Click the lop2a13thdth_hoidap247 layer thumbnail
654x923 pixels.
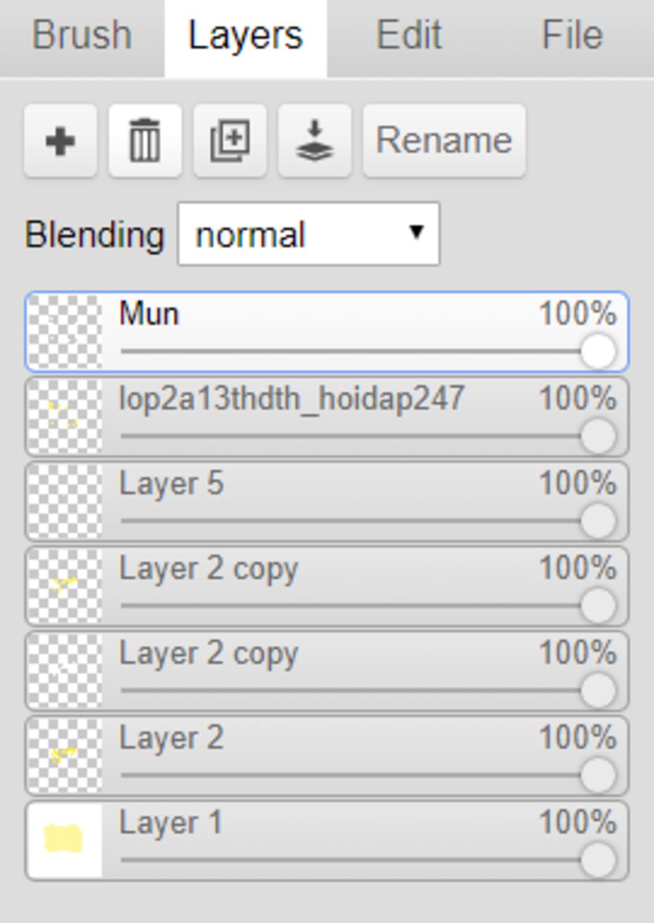point(65,416)
